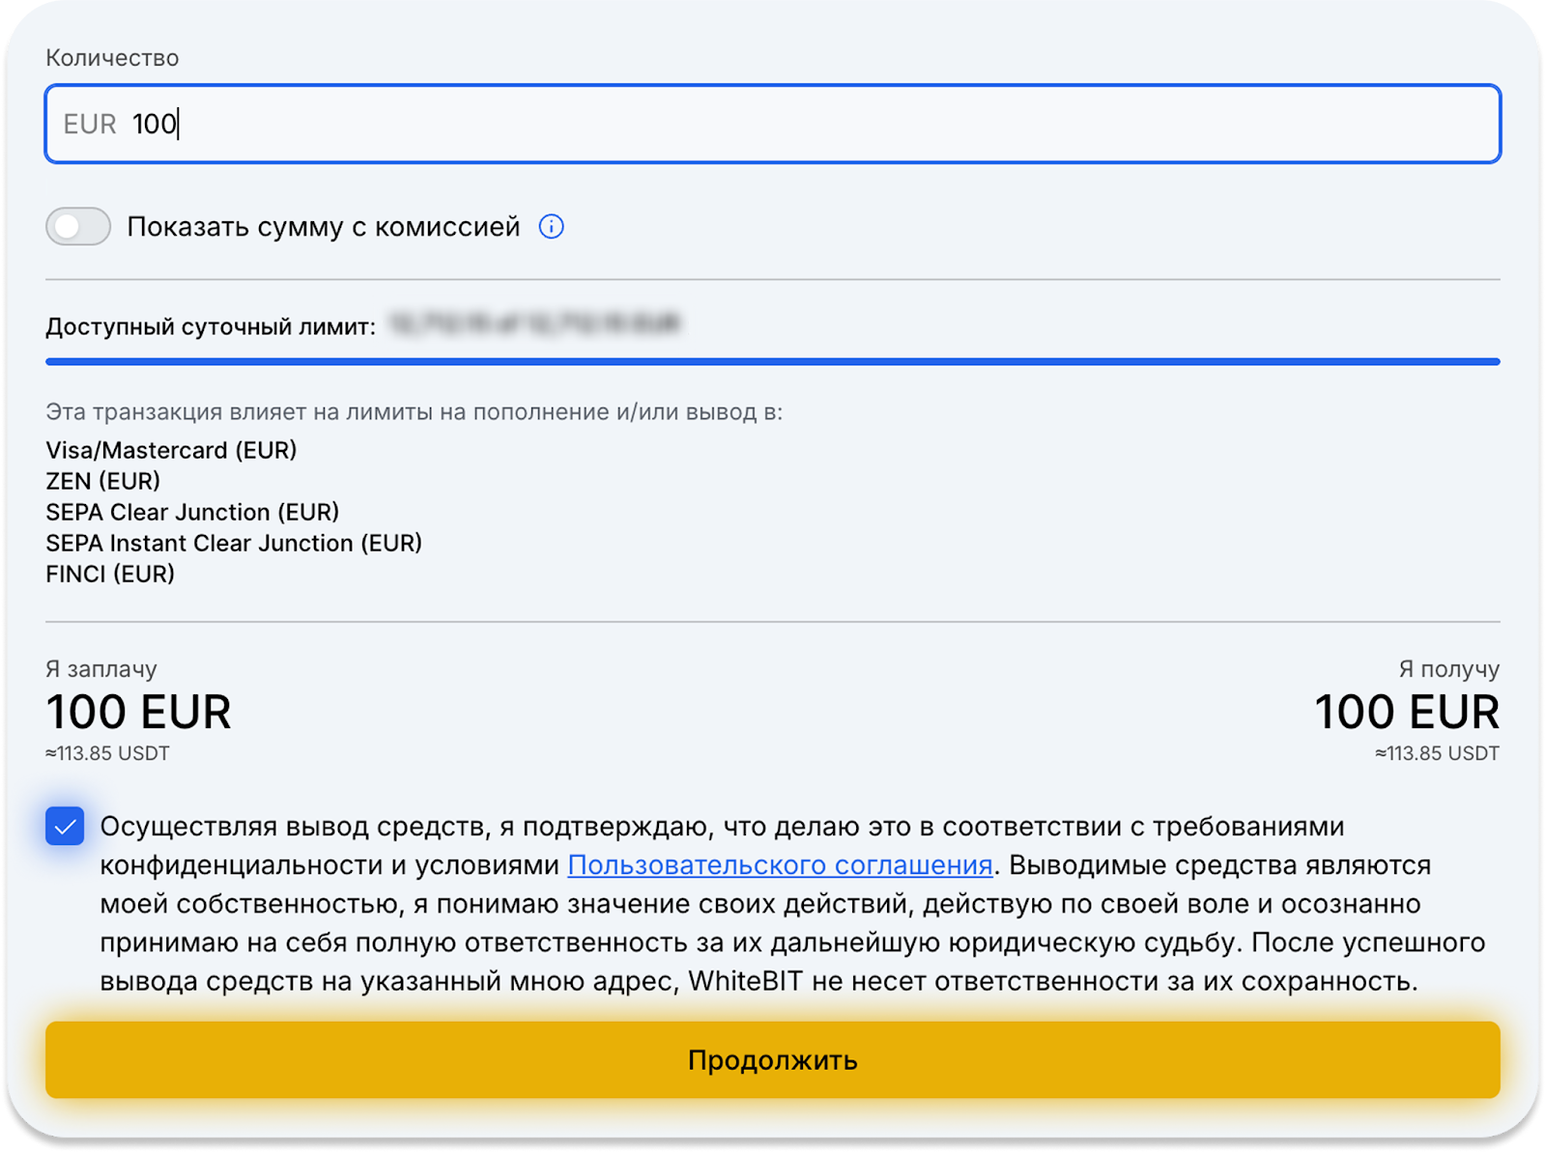Image resolution: width=1546 pixels, height=1153 pixels.
Task: Click the amount input field with 100
Action: pyautogui.click(x=773, y=125)
